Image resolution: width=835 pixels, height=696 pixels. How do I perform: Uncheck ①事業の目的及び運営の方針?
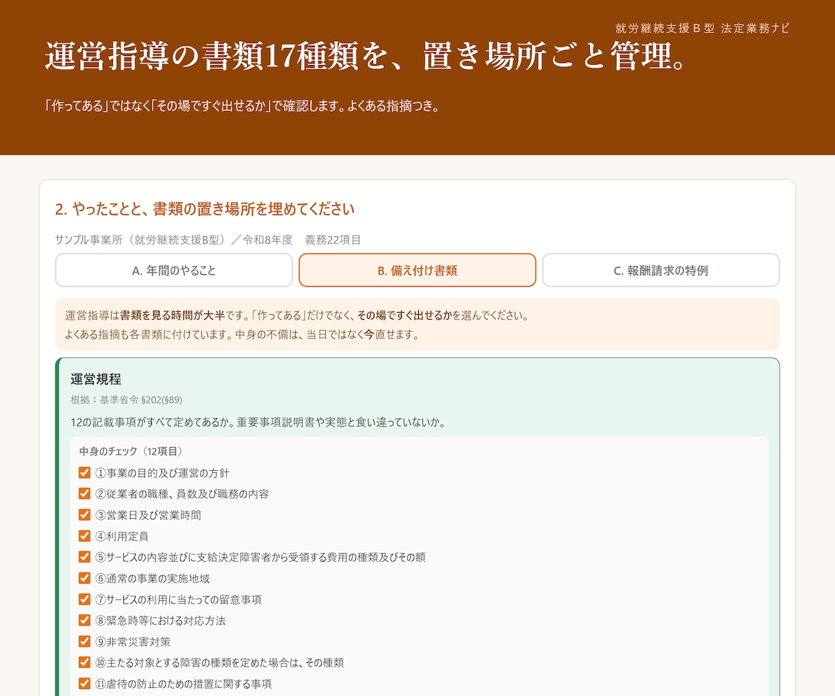pyautogui.click(x=85, y=473)
